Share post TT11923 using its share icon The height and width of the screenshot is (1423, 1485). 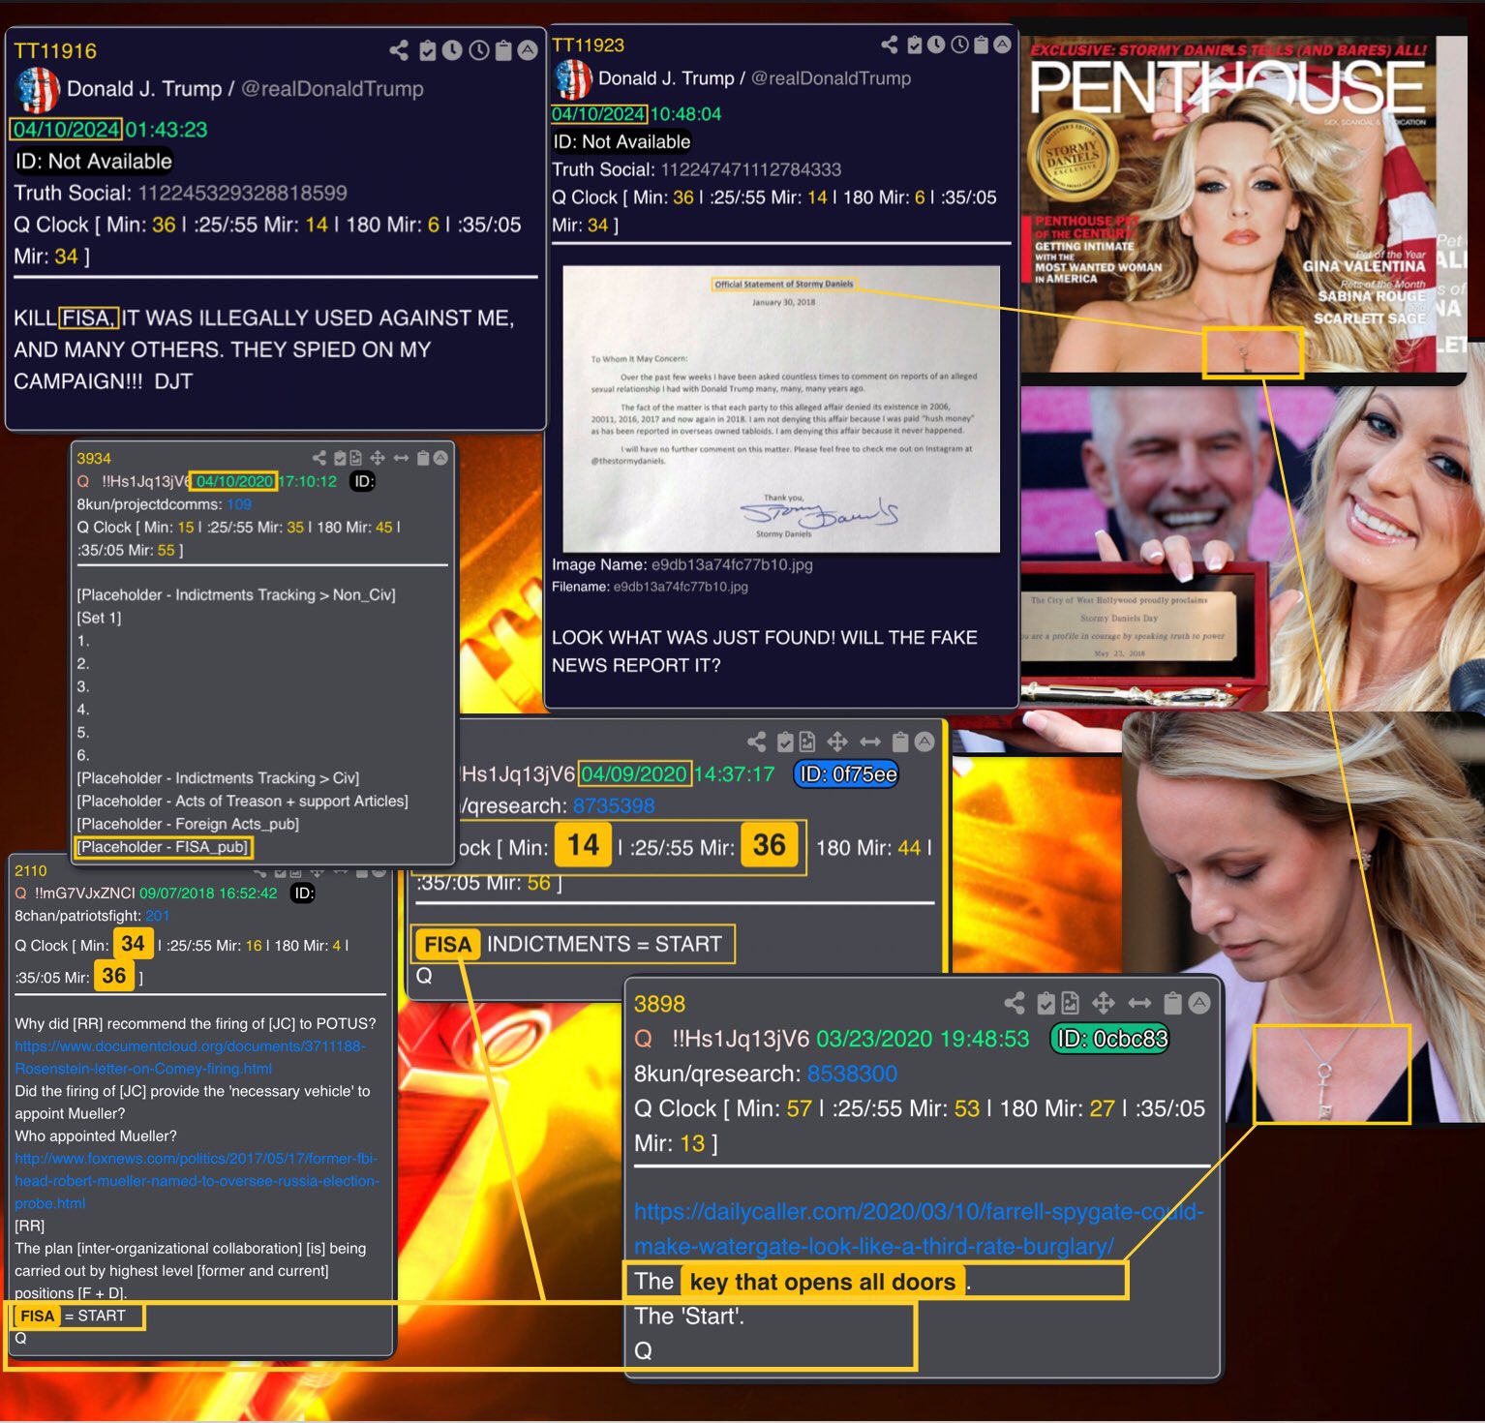tap(890, 45)
